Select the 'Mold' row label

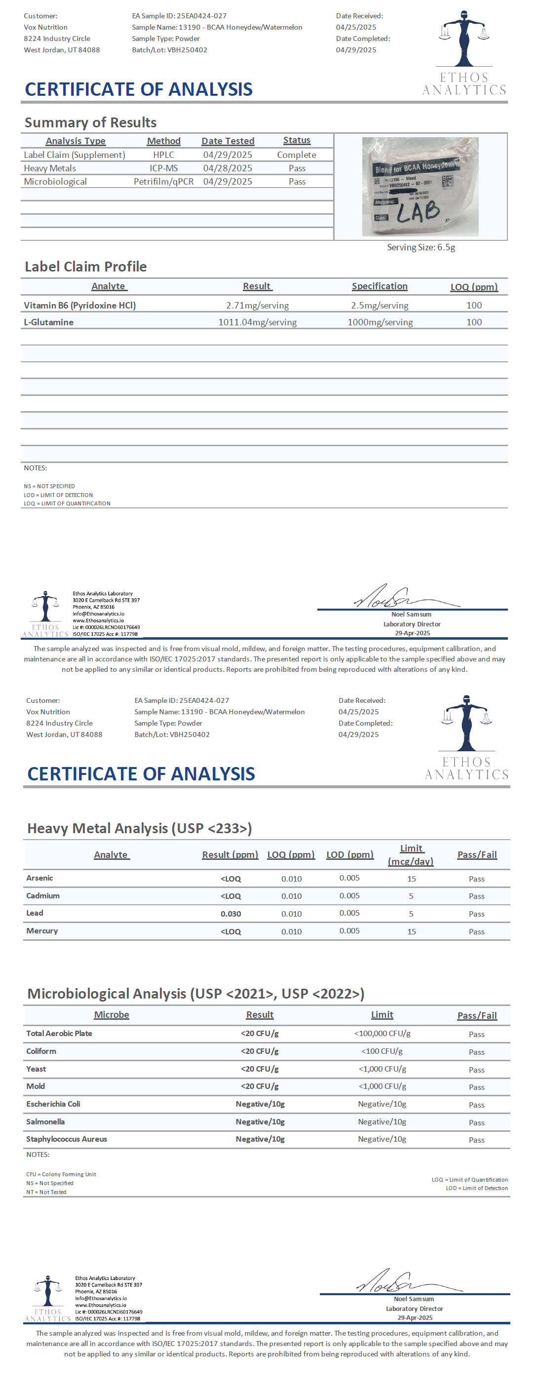coord(36,1086)
